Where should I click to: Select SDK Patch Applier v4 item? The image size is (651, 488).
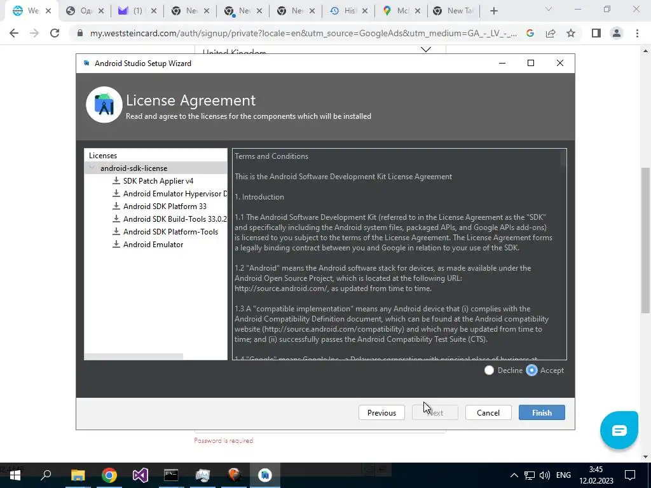click(158, 181)
